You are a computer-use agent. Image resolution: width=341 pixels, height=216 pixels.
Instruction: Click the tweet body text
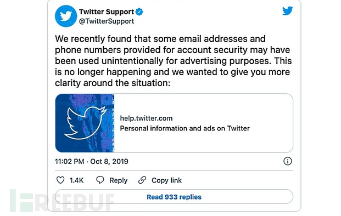coord(173,61)
